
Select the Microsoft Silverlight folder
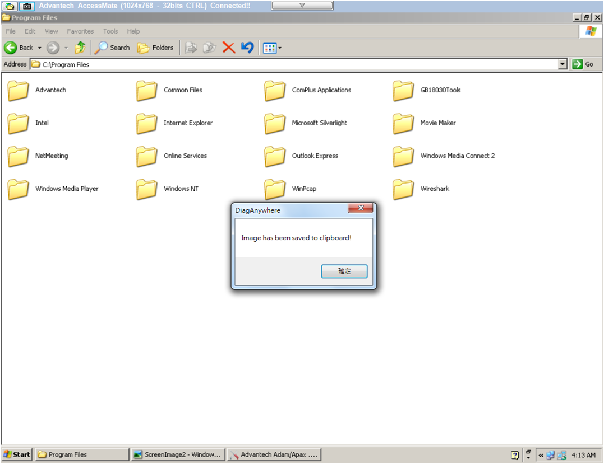click(306, 123)
